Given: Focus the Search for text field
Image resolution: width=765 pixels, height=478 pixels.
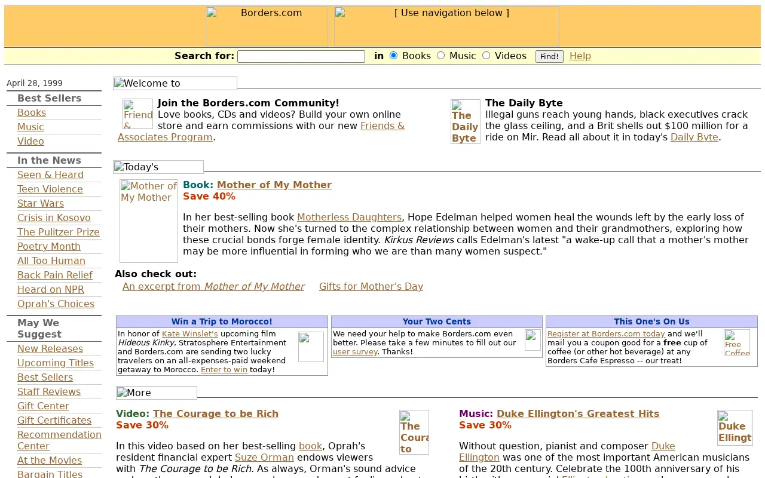Looking at the screenshot, I should 301,56.
